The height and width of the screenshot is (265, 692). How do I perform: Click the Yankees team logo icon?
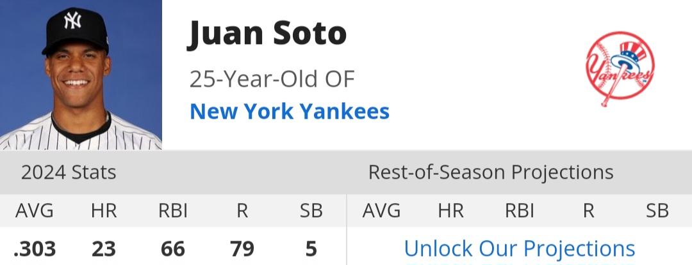pos(620,69)
